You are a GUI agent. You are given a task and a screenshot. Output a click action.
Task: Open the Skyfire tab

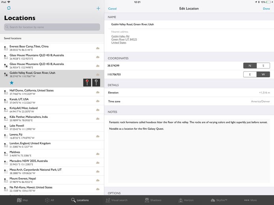click(219, 200)
